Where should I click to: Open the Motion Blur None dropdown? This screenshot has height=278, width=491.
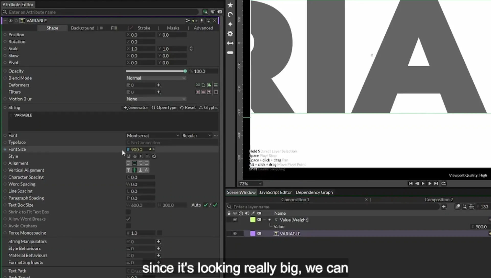156,99
